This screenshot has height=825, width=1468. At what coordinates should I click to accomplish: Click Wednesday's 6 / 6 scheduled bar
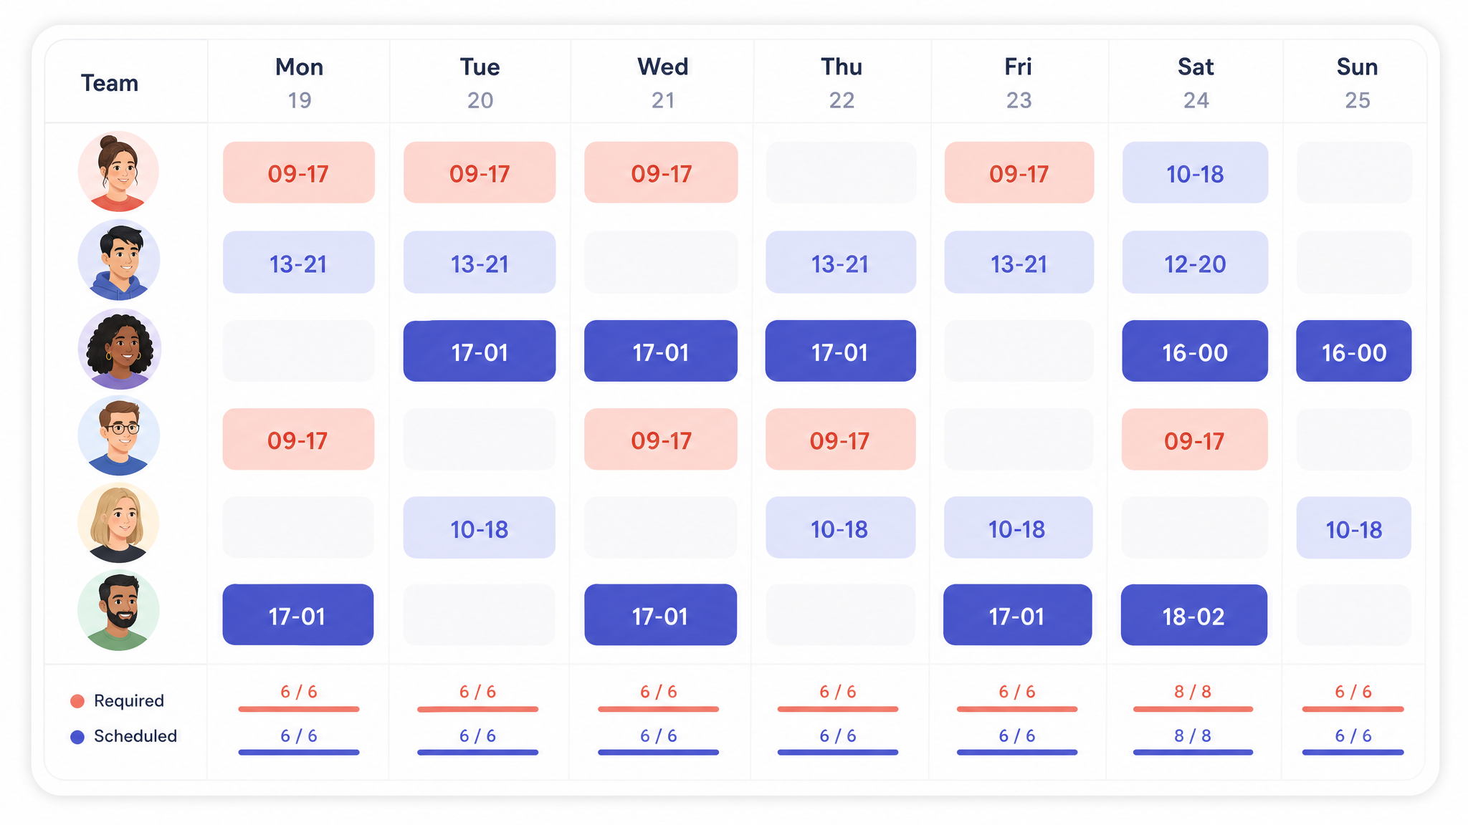coord(658,752)
